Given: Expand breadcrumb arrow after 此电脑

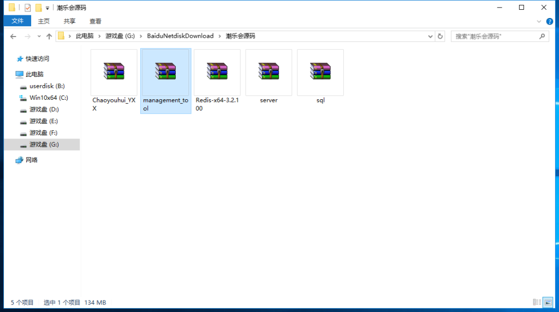Looking at the screenshot, I should (99, 37).
